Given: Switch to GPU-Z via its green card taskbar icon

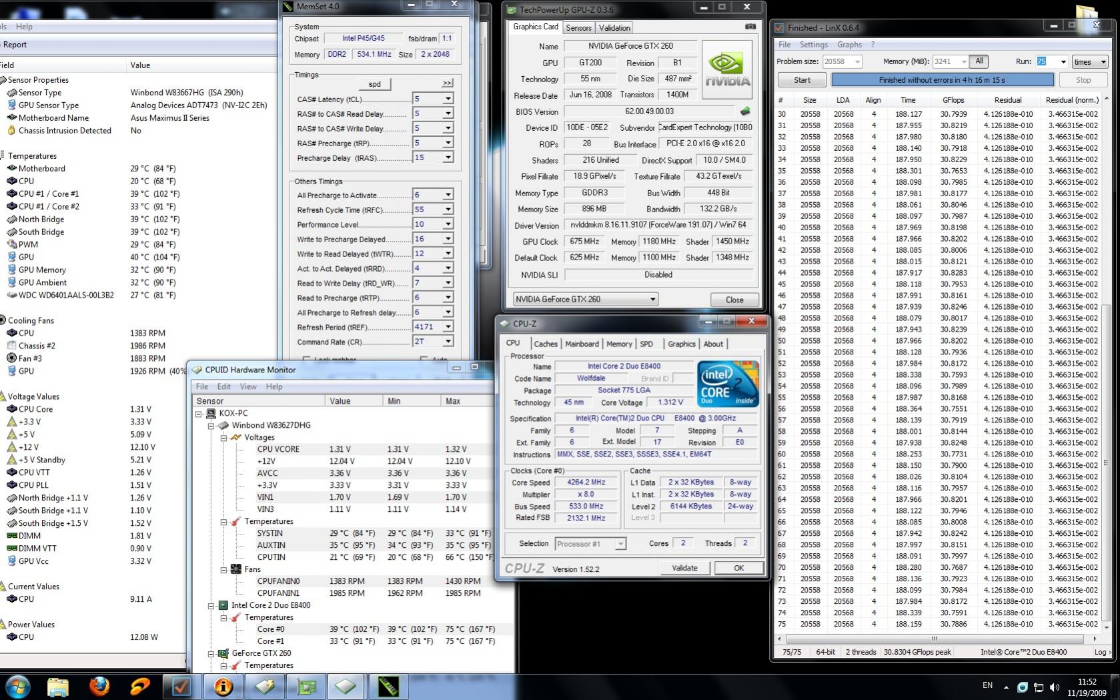Looking at the screenshot, I should pos(306,686).
